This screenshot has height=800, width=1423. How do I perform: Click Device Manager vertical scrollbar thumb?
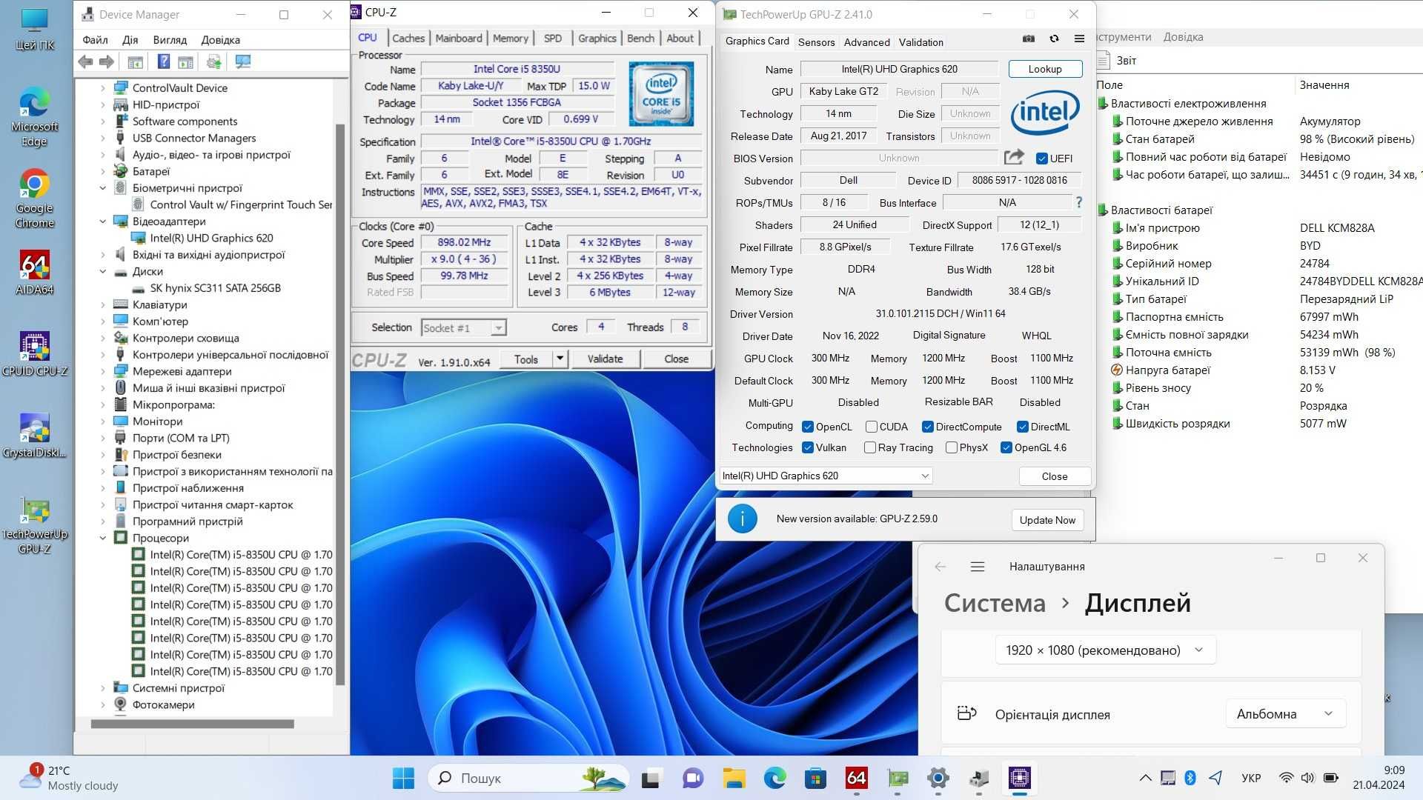pos(340,404)
